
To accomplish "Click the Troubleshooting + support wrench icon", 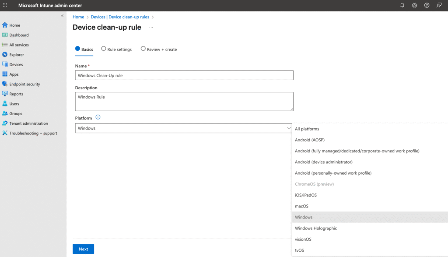I will point(5,133).
